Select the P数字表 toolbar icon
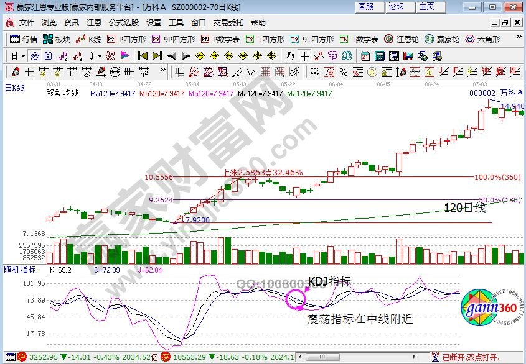Viewport: 526px width, 364px height. (218, 39)
